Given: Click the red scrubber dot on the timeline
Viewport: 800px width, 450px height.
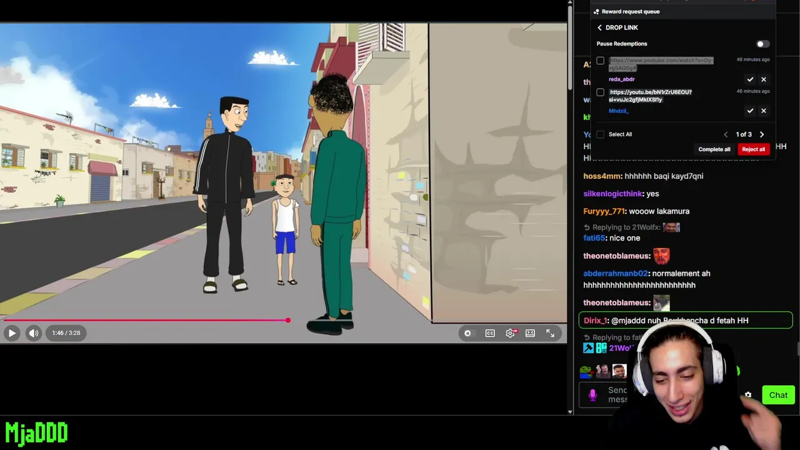Looking at the screenshot, I should coord(288,321).
